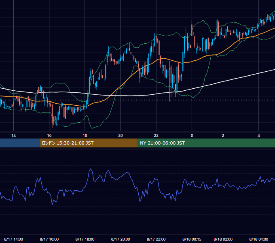Click the hour label 4 on price chart axis
The width and height of the screenshot is (275, 243).
pos(259,135)
